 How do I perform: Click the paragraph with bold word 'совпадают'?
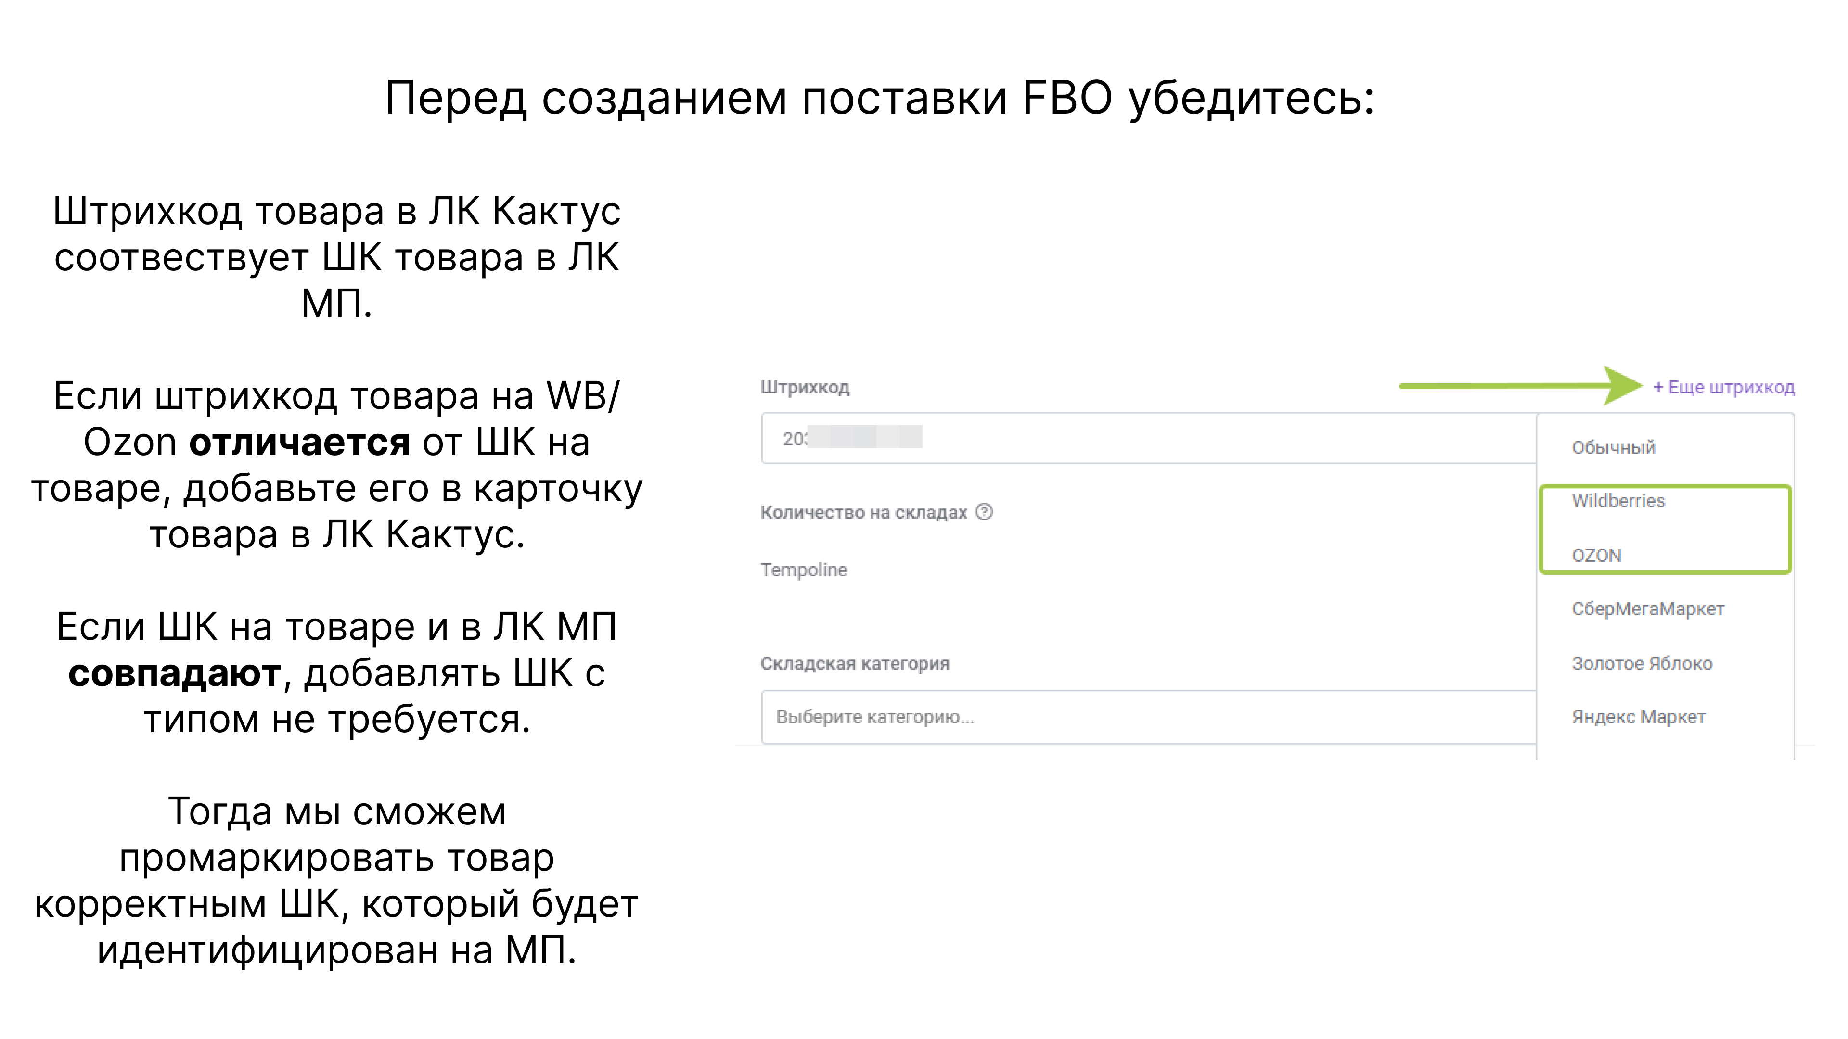click(x=336, y=672)
